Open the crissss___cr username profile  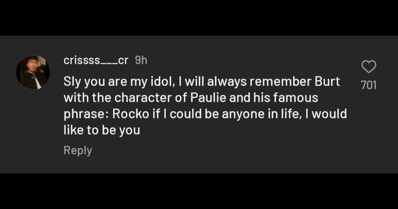[96, 61]
